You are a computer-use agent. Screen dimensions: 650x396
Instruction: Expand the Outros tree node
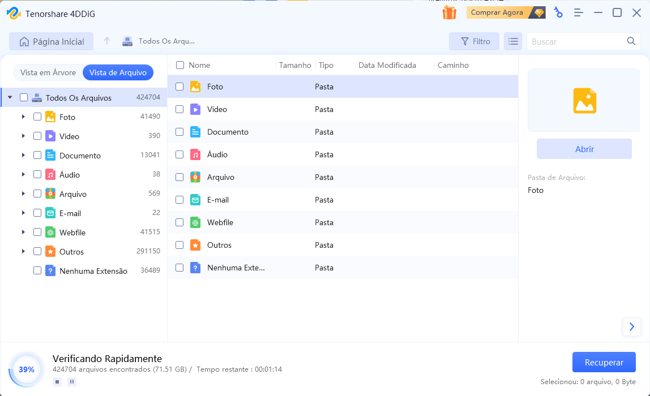pos(23,252)
